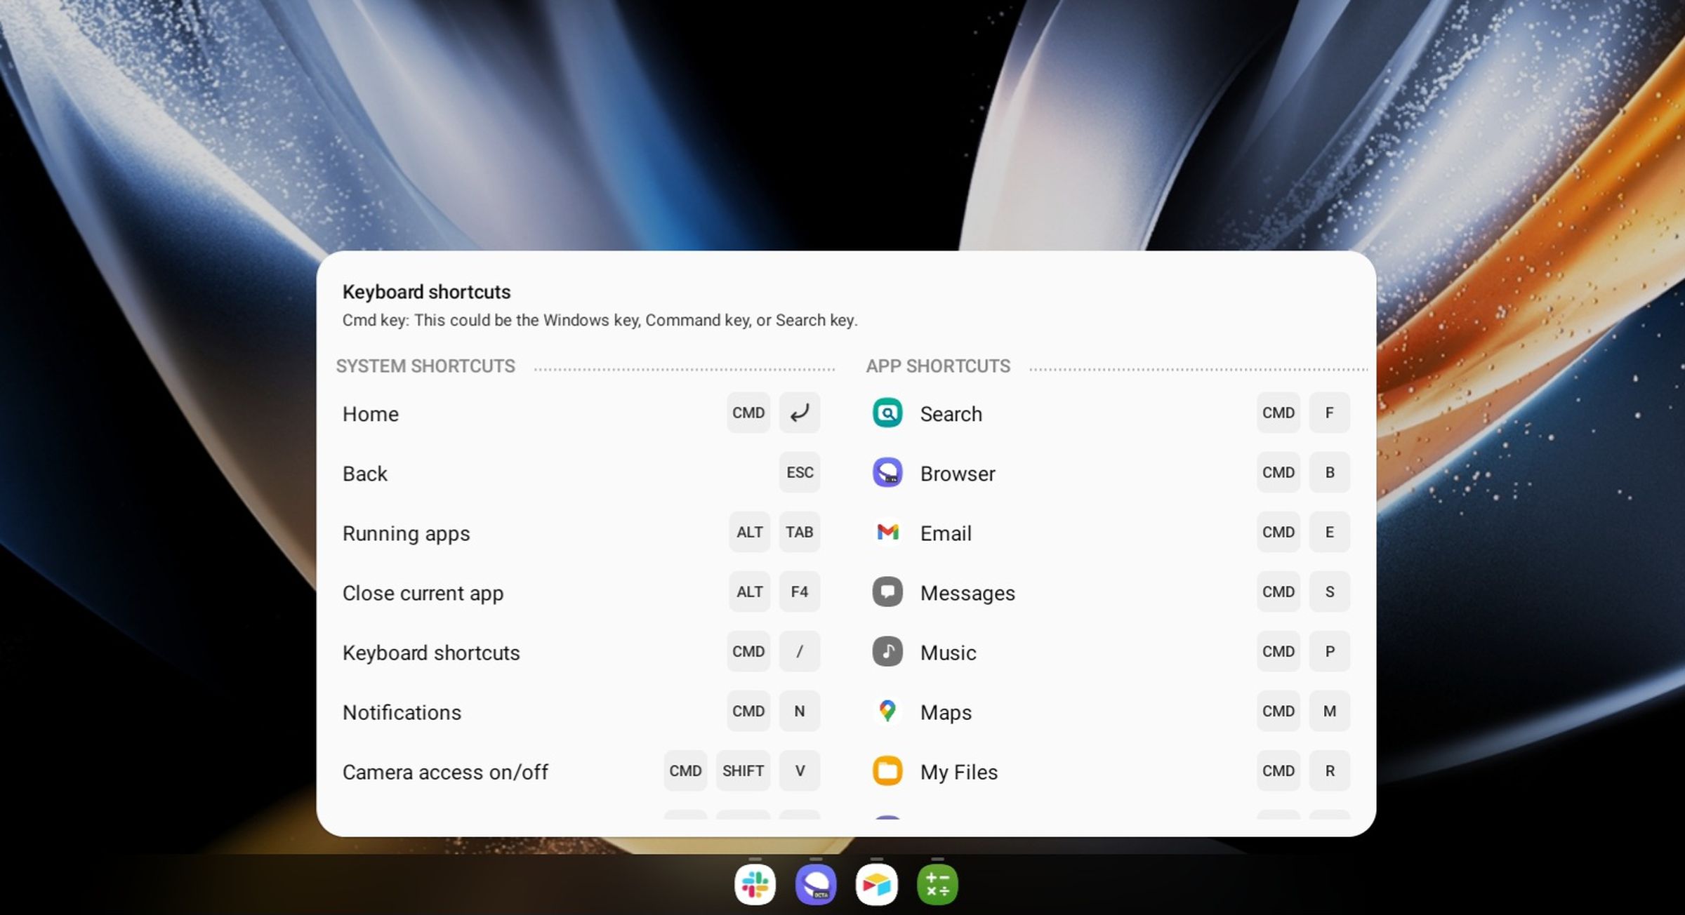Select the Running apps label
This screenshot has height=915, width=1685.
coord(407,533)
